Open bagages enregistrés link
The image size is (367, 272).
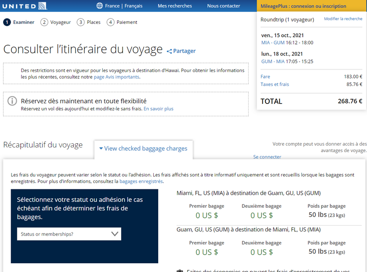tap(141, 181)
